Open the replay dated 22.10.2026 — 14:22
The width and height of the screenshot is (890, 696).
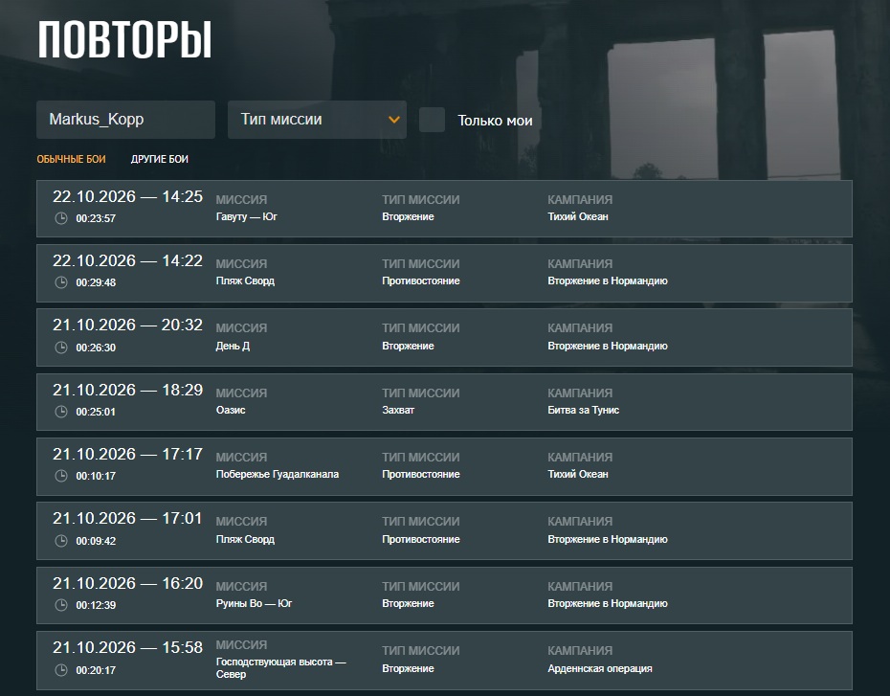pyautogui.click(x=444, y=273)
